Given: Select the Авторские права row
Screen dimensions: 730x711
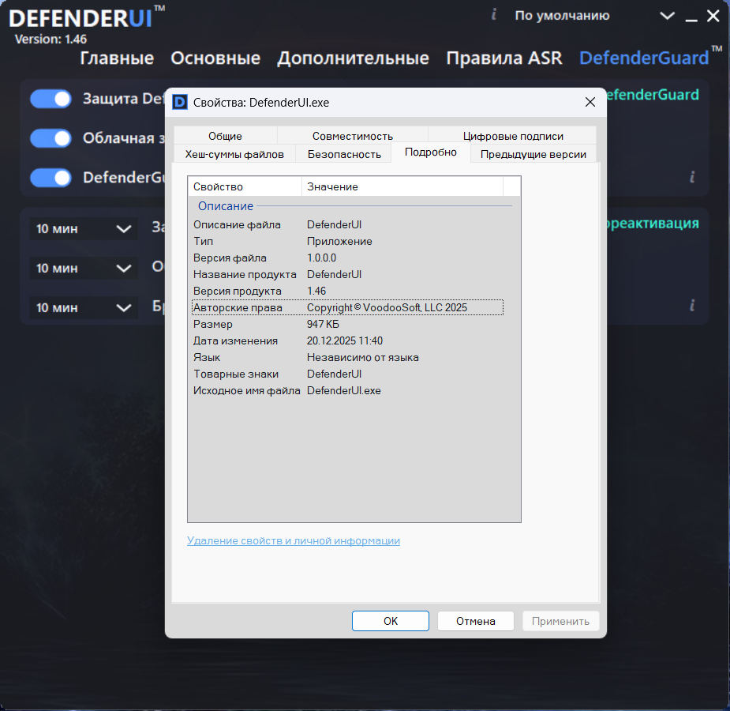Looking at the screenshot, I should pyautogui.click(x=347, y=307).
